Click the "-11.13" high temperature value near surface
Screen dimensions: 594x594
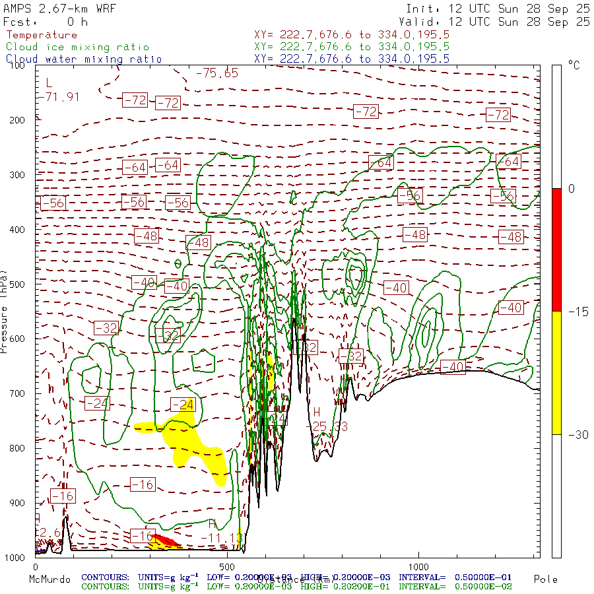(x=222, y=539)
